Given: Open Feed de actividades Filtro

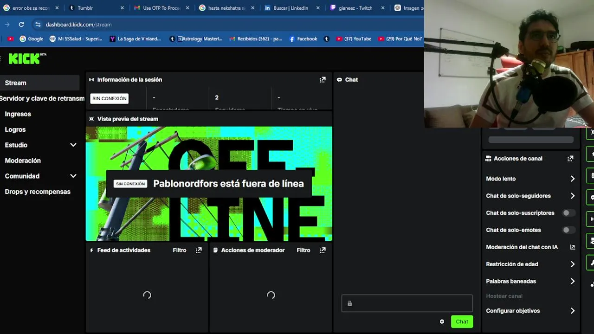Looking at the screenshot, I should tap(180, 250).
